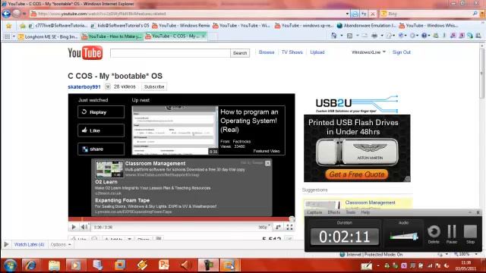Open the WindowsXLive account dropdown

click(368, 52)
